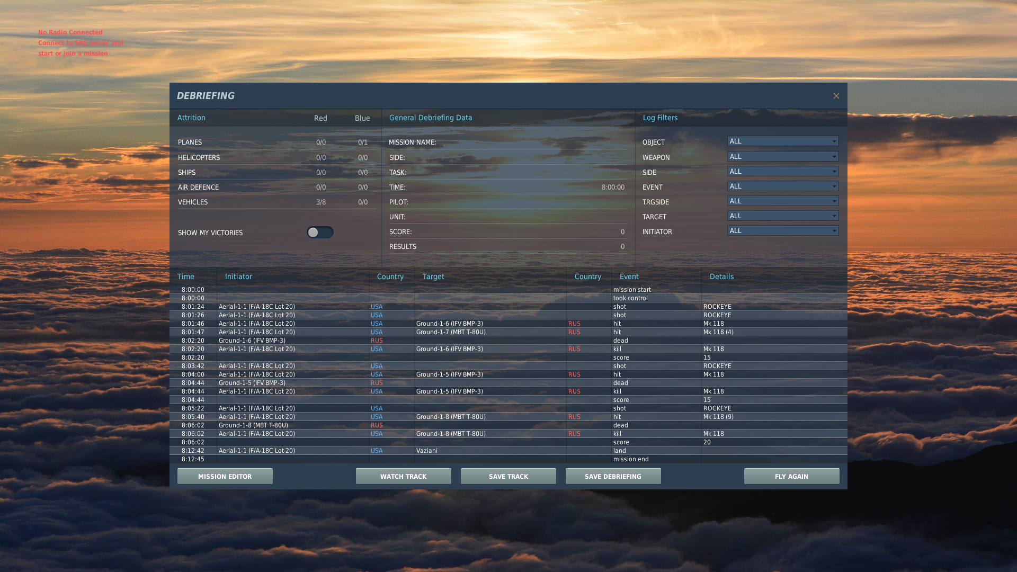Open the SIDE filter dropdown
The image size is (1017, 572).
point(783,172)
